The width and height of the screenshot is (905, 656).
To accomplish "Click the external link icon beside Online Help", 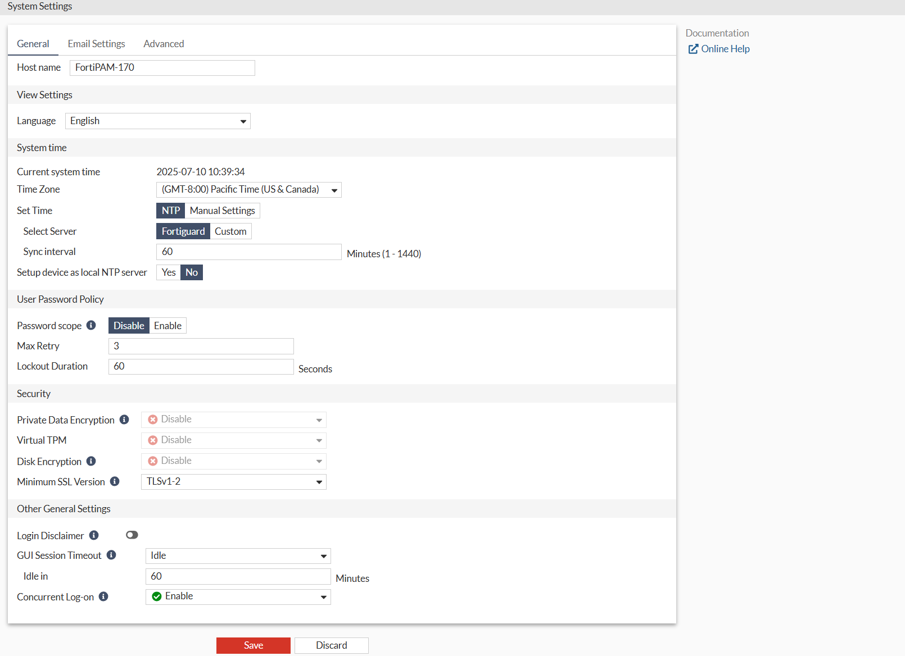I will [693, 49].
